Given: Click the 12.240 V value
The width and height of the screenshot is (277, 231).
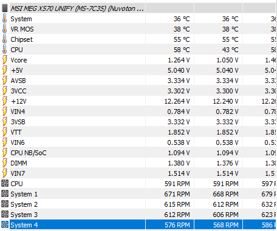Looking at the screenshot, I should [225, 101].
